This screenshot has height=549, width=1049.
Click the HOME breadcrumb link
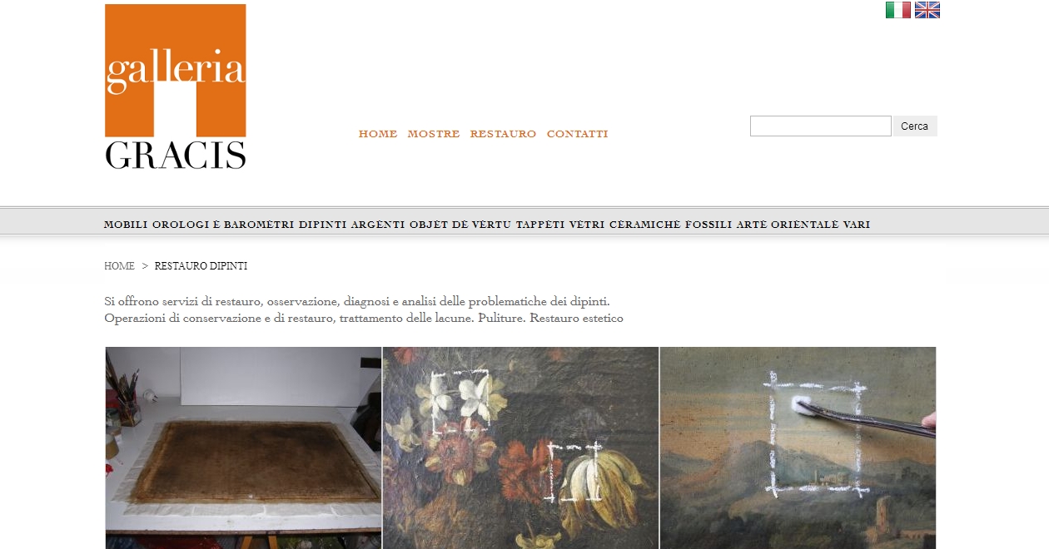[119, 266]
